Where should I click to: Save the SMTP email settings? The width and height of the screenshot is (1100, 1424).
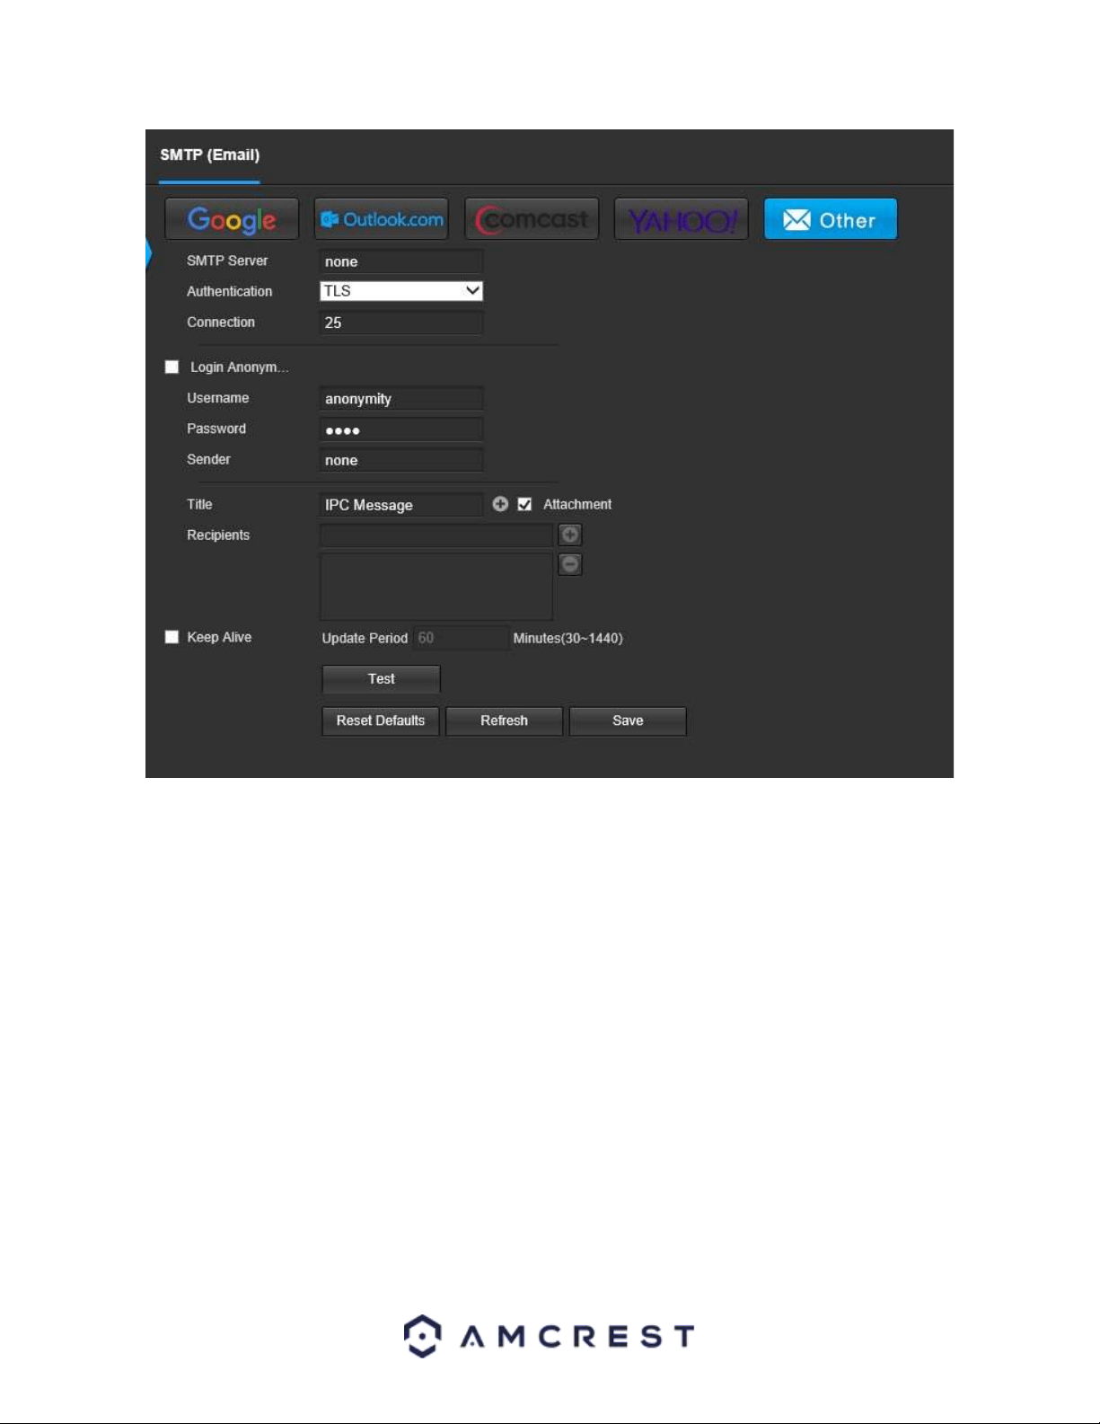click(628, 721)
